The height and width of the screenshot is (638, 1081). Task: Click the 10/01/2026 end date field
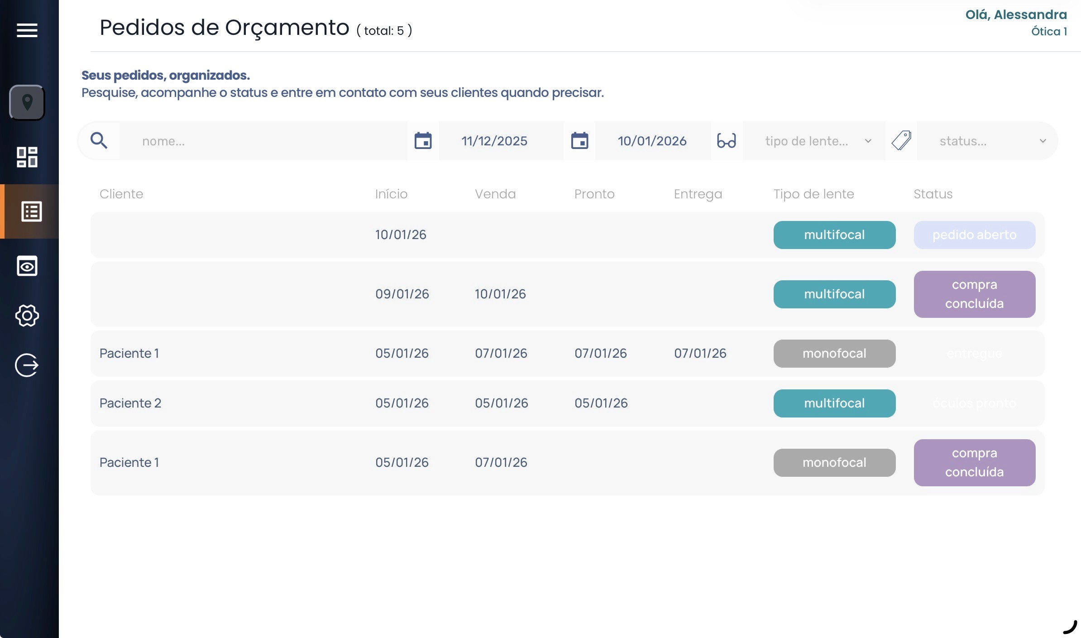(x=652, y=141)
